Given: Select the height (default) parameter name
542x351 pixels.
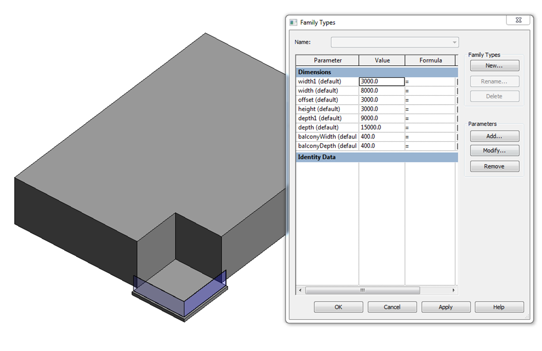Looking at the screenshot, I should 327,109.
